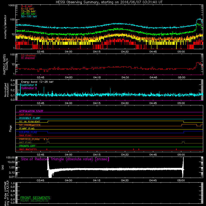Click the POSSIBLE_FLARE flag label
206x206 pixels.
(x=30, y=118)
